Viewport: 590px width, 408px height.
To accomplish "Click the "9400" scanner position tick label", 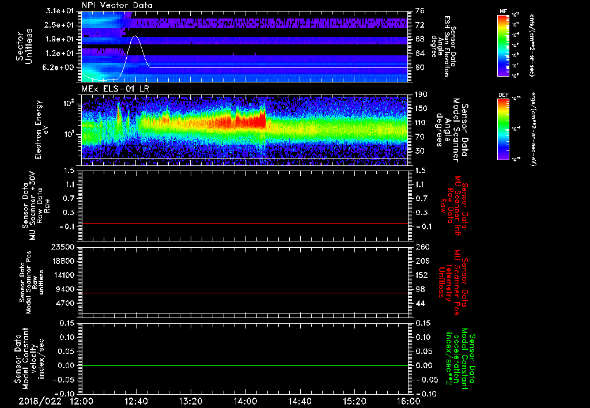I will click(x=65, y=289).
